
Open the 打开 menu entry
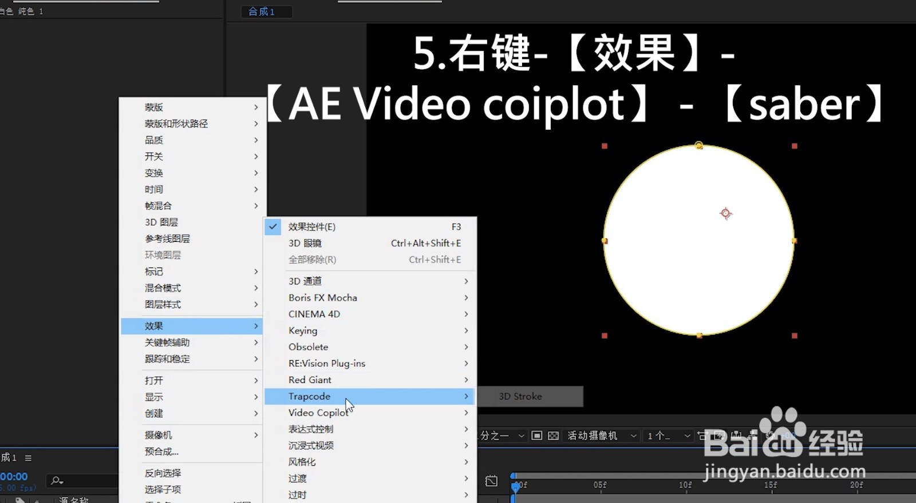(192, 381)
